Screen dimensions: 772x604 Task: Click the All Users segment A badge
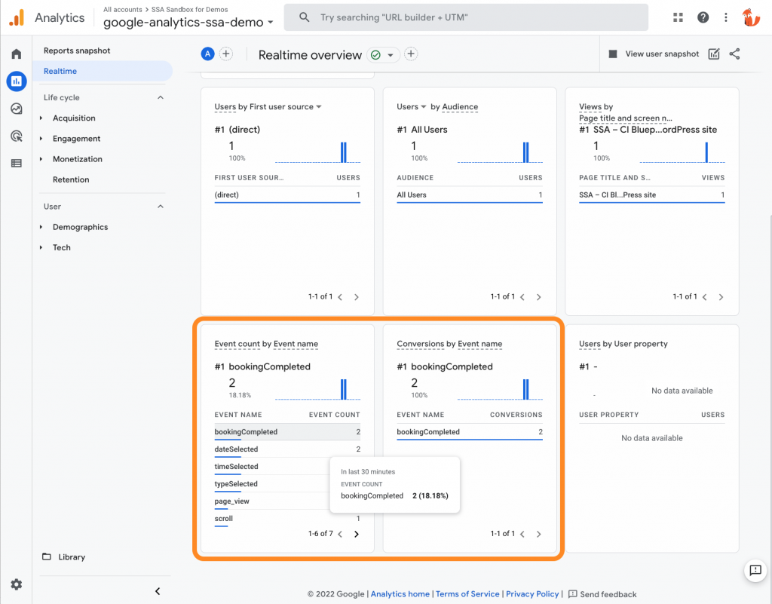(208, 54)
